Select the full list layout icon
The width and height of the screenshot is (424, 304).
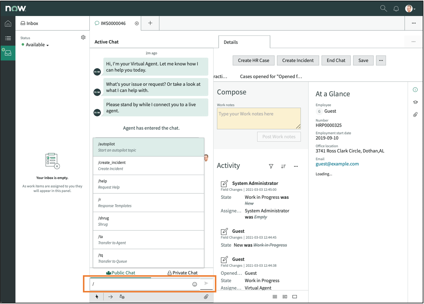tap(275, 297)
